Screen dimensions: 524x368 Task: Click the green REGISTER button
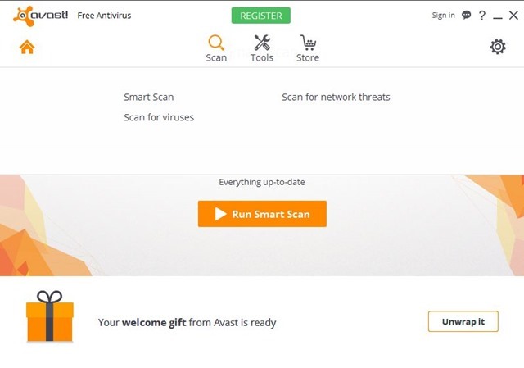coord(261,15)
